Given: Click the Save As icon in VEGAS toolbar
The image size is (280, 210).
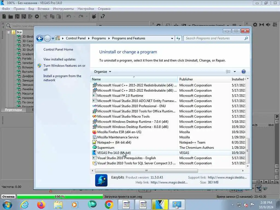Looking at the screenshot, I should pyautogui.click(x=24, y=17).
